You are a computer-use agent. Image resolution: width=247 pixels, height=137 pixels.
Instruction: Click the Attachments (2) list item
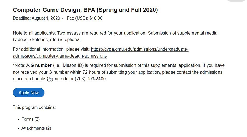(x=36, y=128)
